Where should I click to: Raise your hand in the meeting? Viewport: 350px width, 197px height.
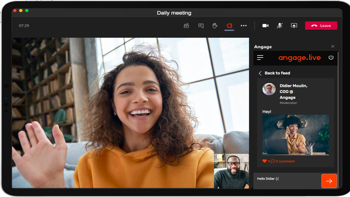coord(215,26)
